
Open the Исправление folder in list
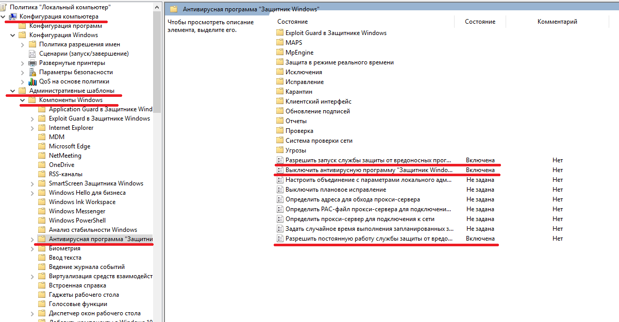[304, 82]
